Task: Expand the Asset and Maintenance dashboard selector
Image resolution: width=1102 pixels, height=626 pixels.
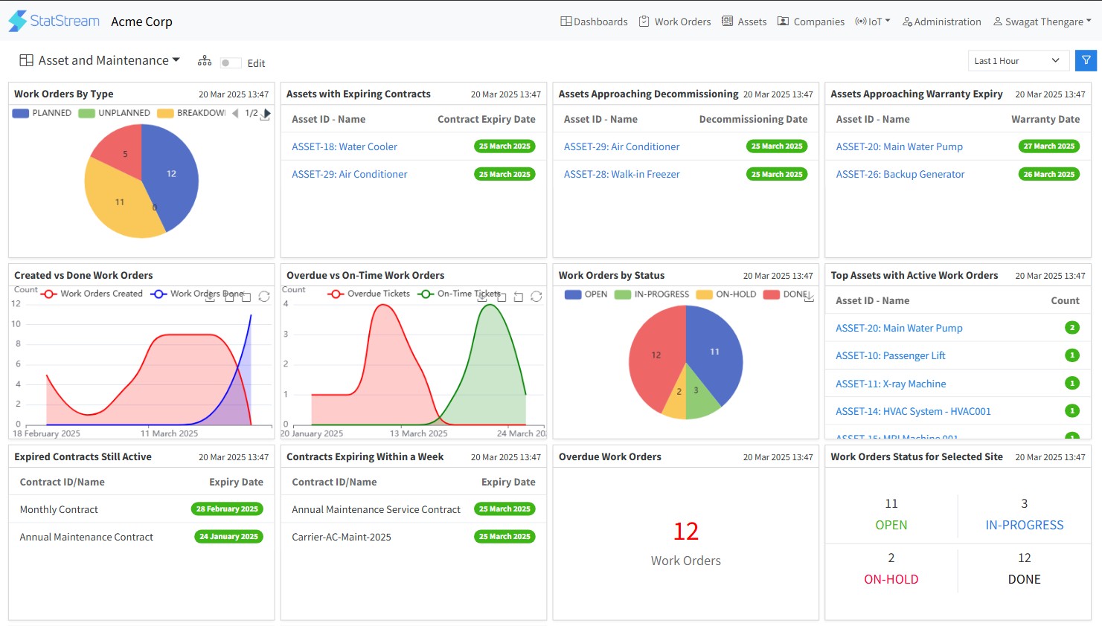Action: [100, 60]
